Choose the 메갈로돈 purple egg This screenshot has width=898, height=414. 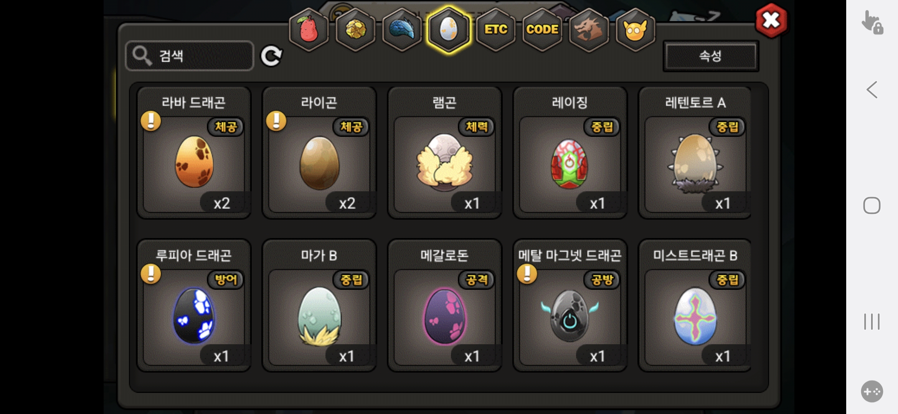click(444, 306)
